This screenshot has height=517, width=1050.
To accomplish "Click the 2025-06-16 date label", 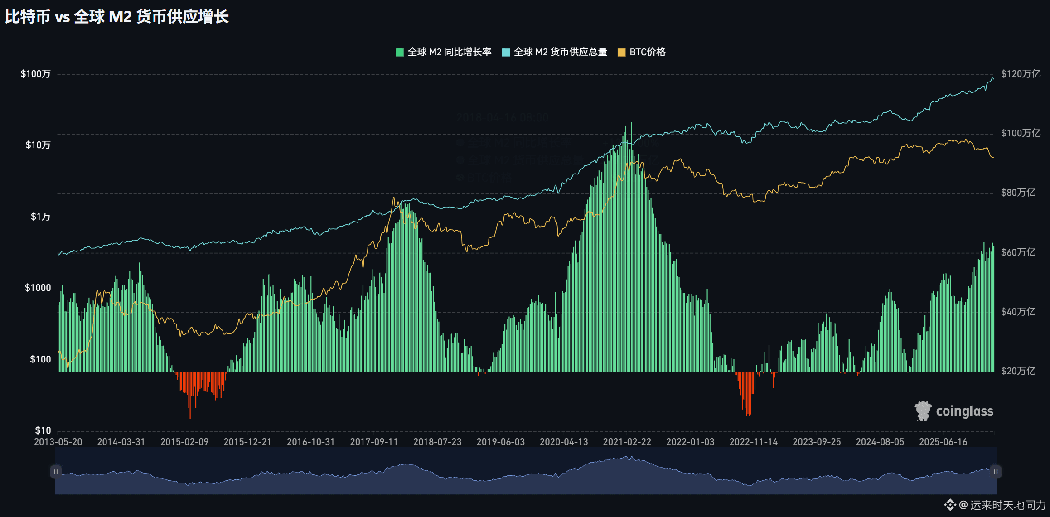I will point(943,442).
